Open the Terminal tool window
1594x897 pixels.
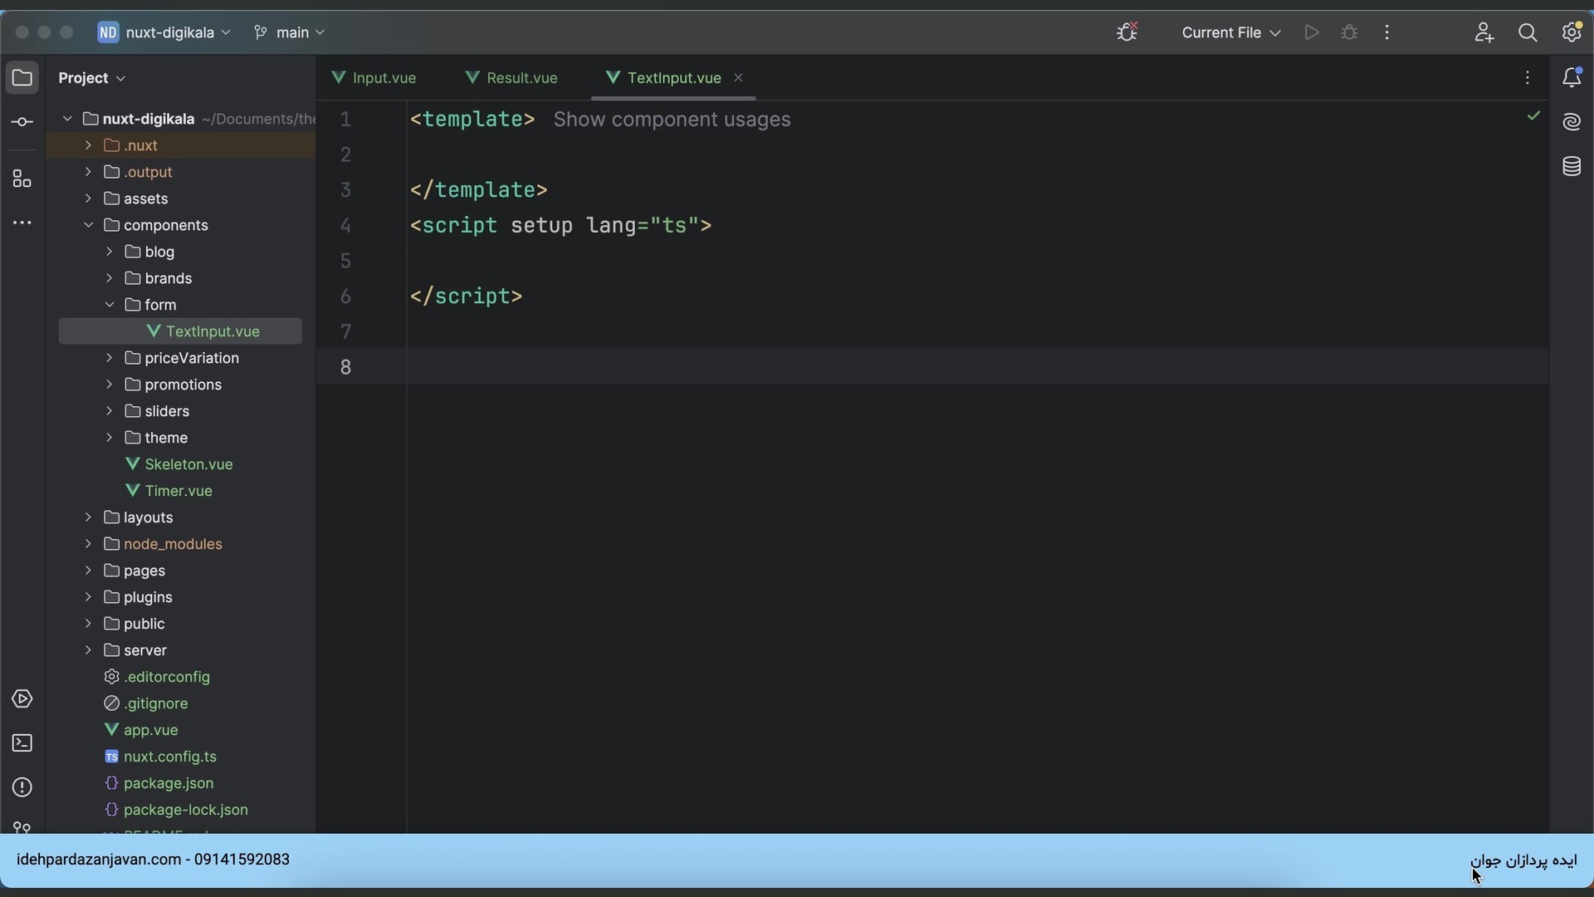pos(22,743)
